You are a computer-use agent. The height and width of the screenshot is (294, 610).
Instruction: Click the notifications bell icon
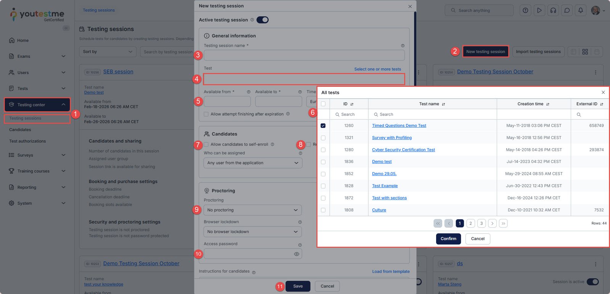[581, 11]
